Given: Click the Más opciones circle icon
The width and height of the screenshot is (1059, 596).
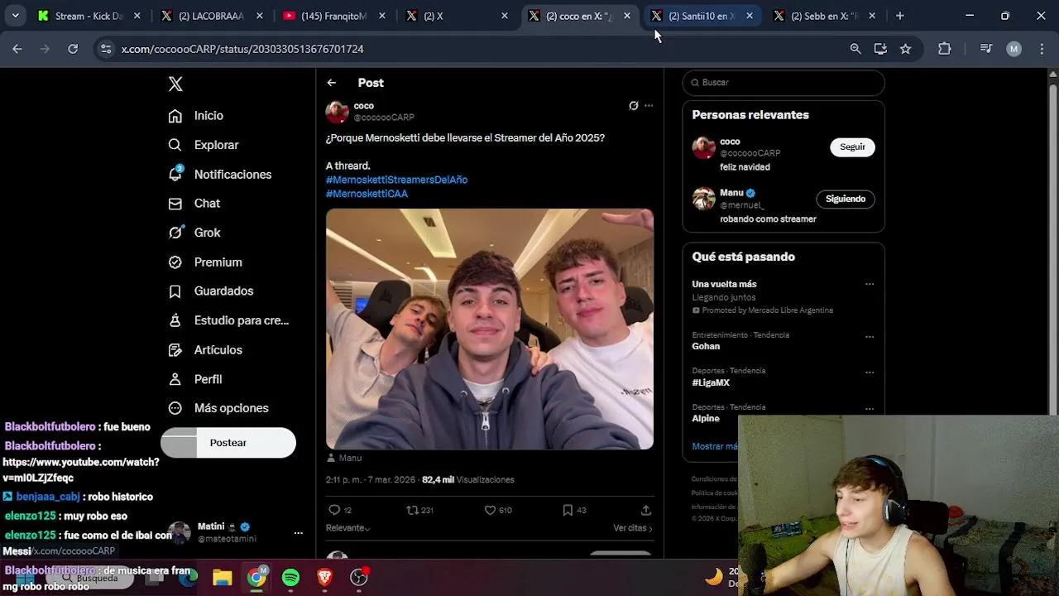Looking at the screenshot, I should click(175, 408).
